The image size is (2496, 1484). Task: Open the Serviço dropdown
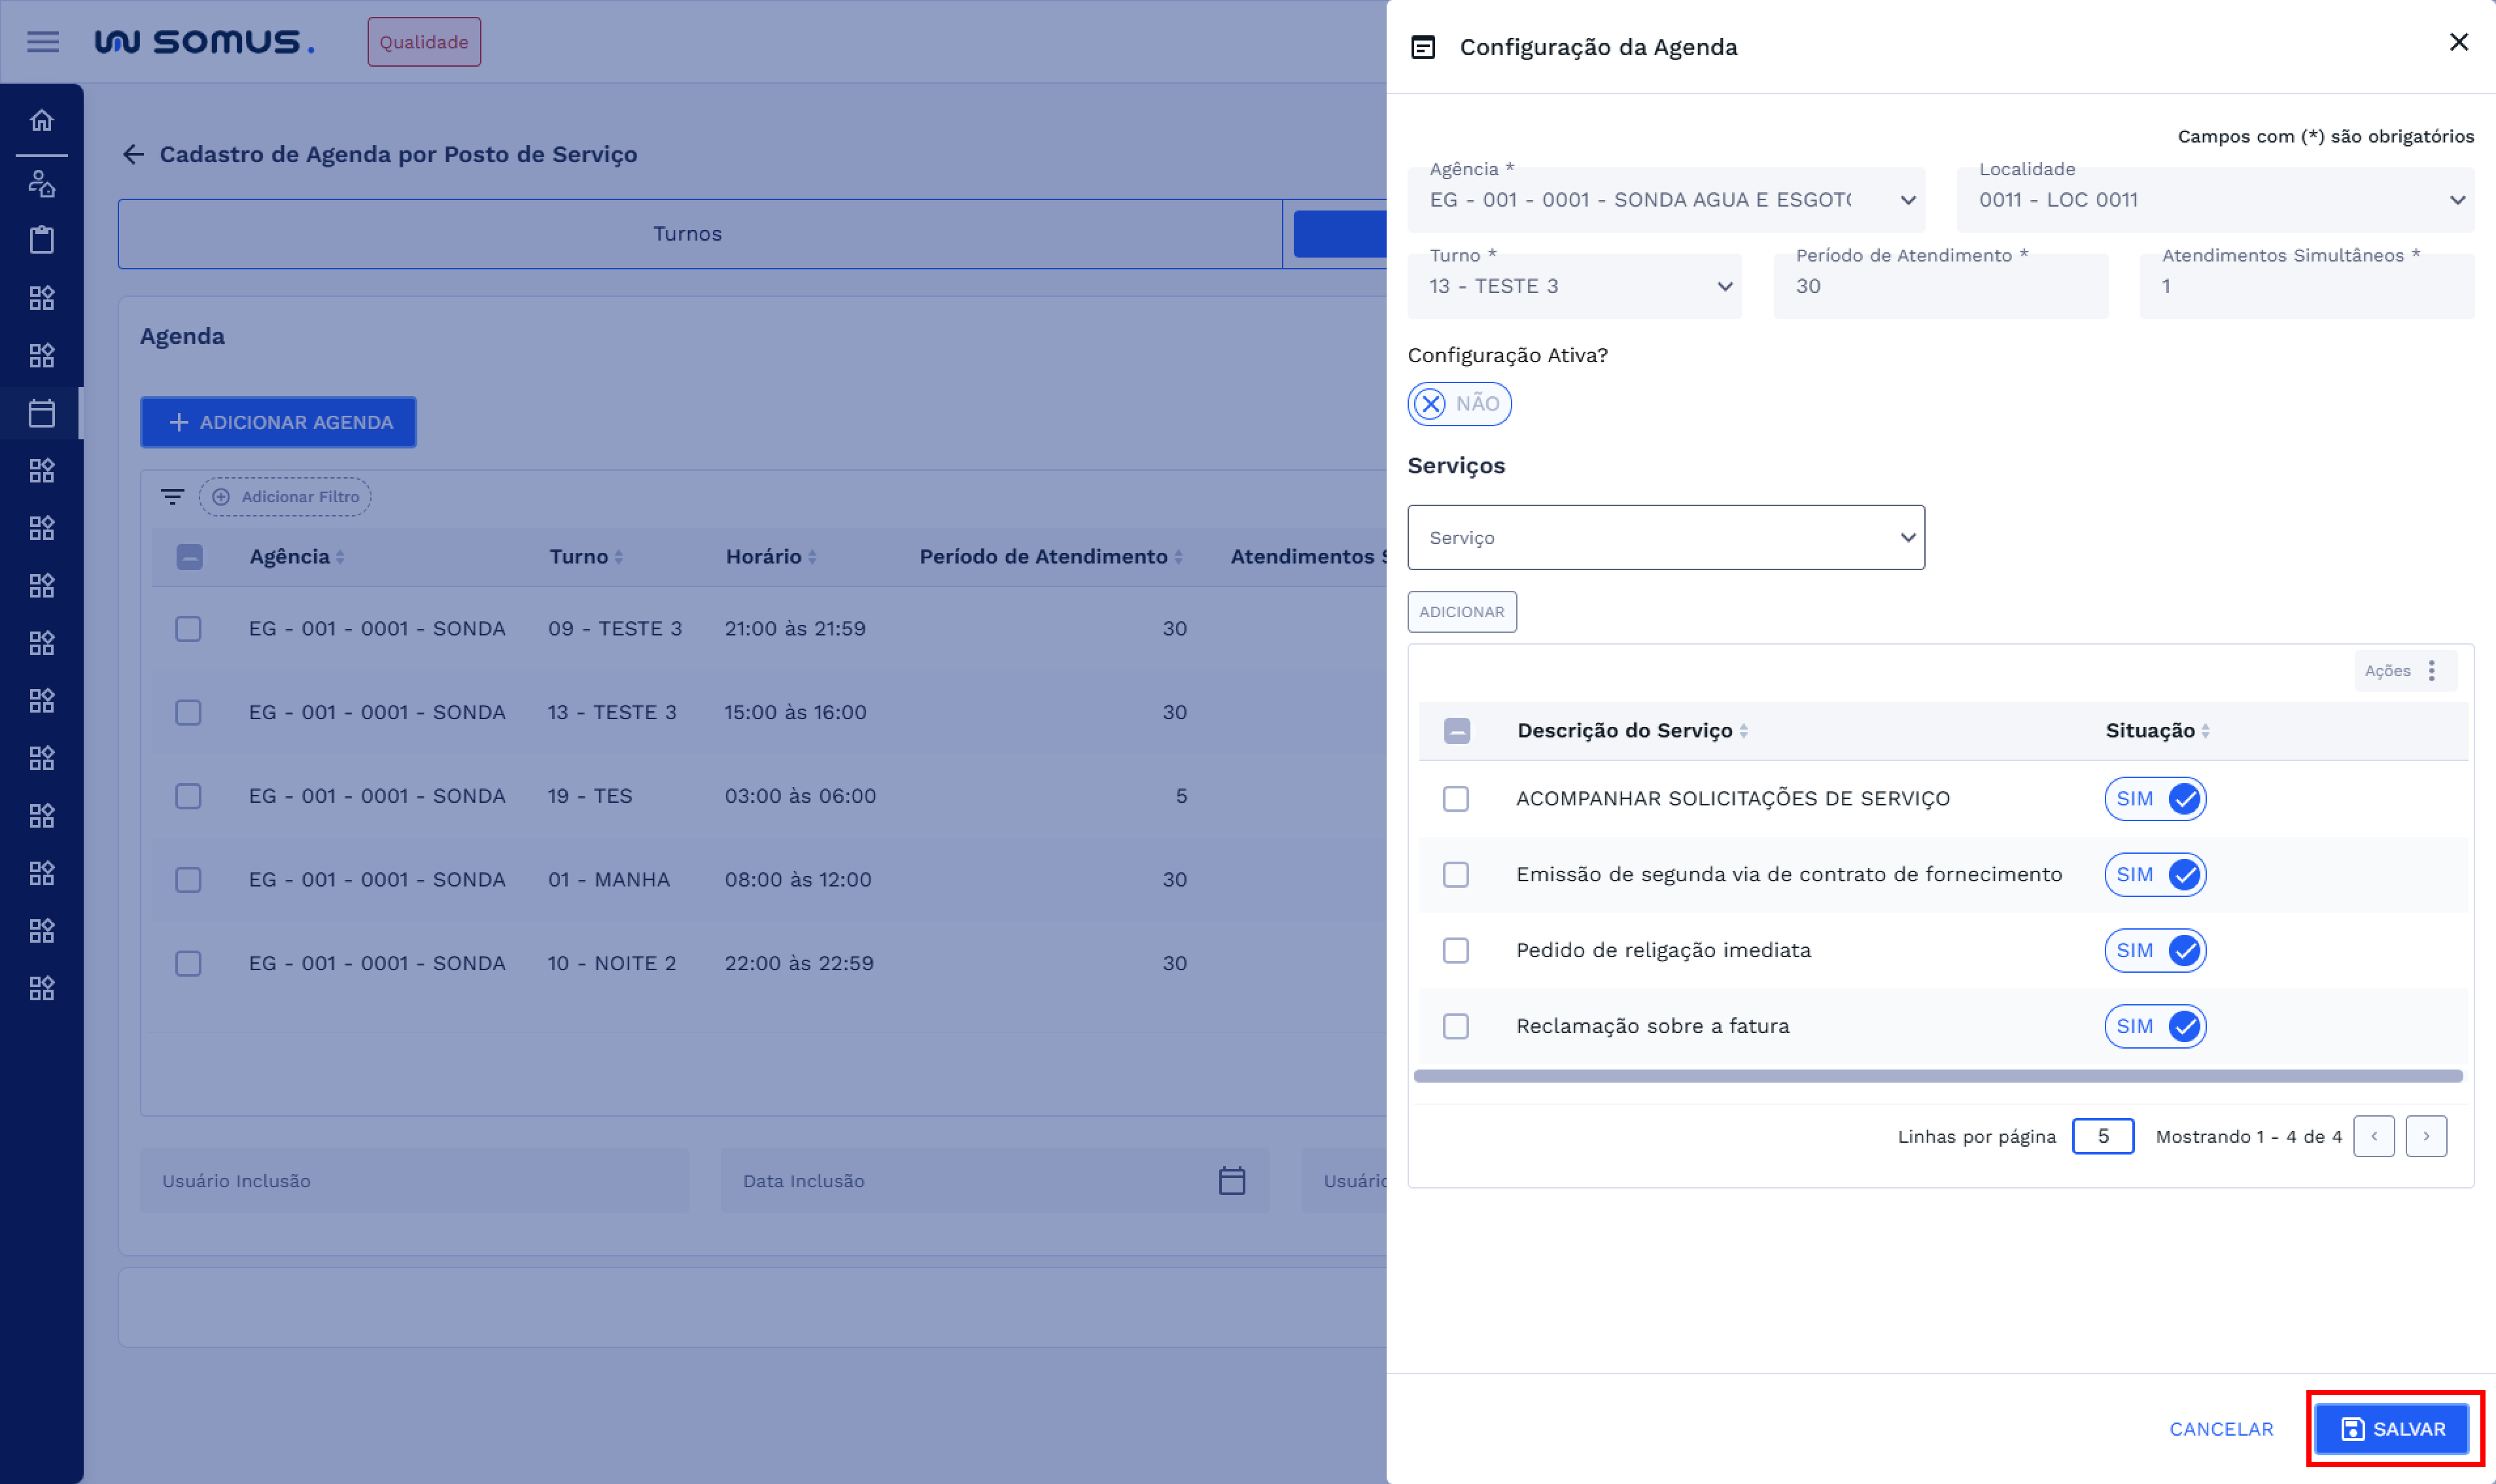tap(1666, 538)
